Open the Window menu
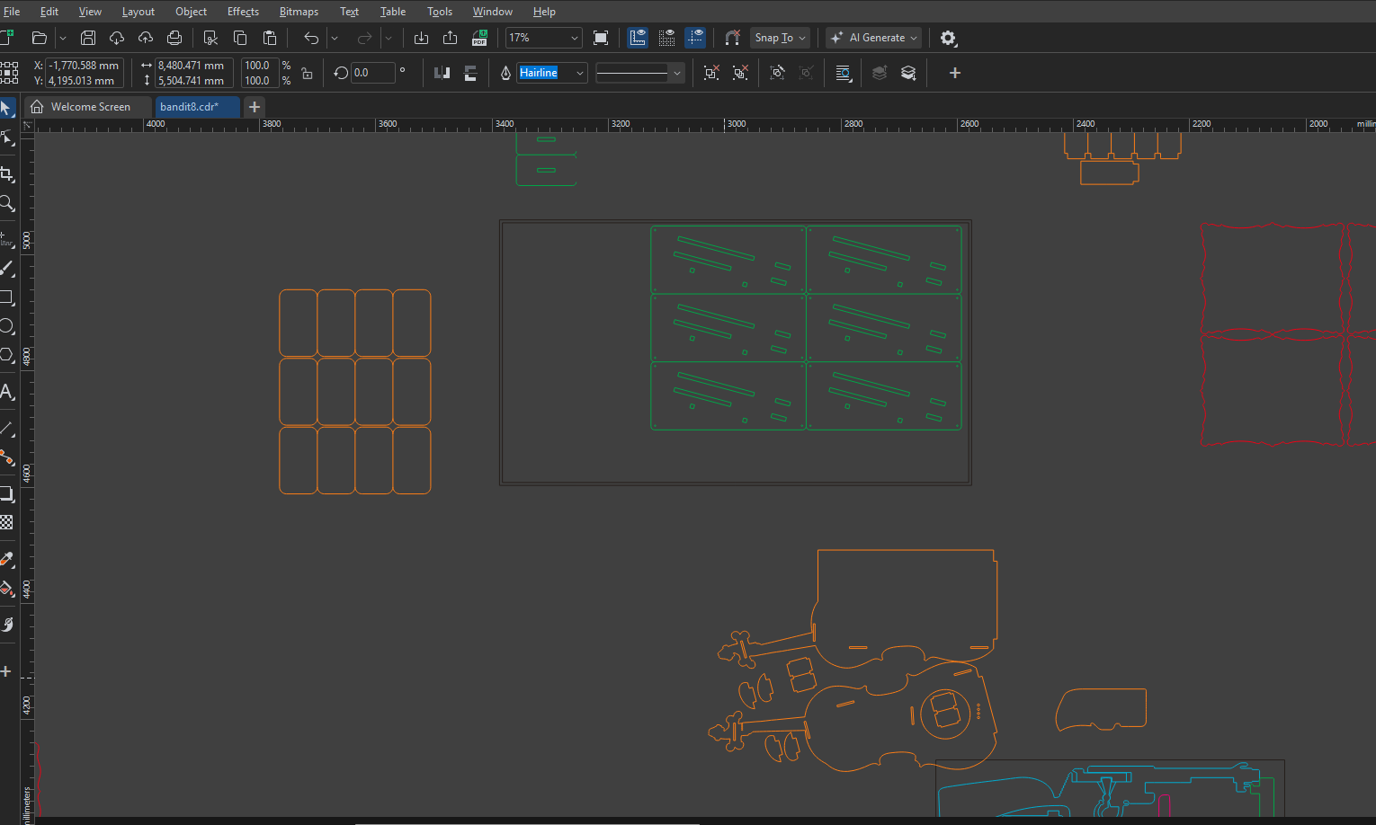Screen dimensions: 1376x825 (493, 12)
